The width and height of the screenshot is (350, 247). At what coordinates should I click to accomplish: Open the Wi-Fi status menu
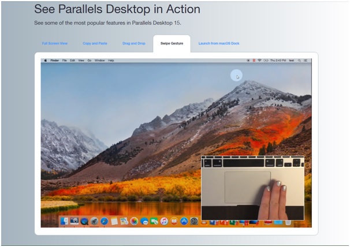259,61
